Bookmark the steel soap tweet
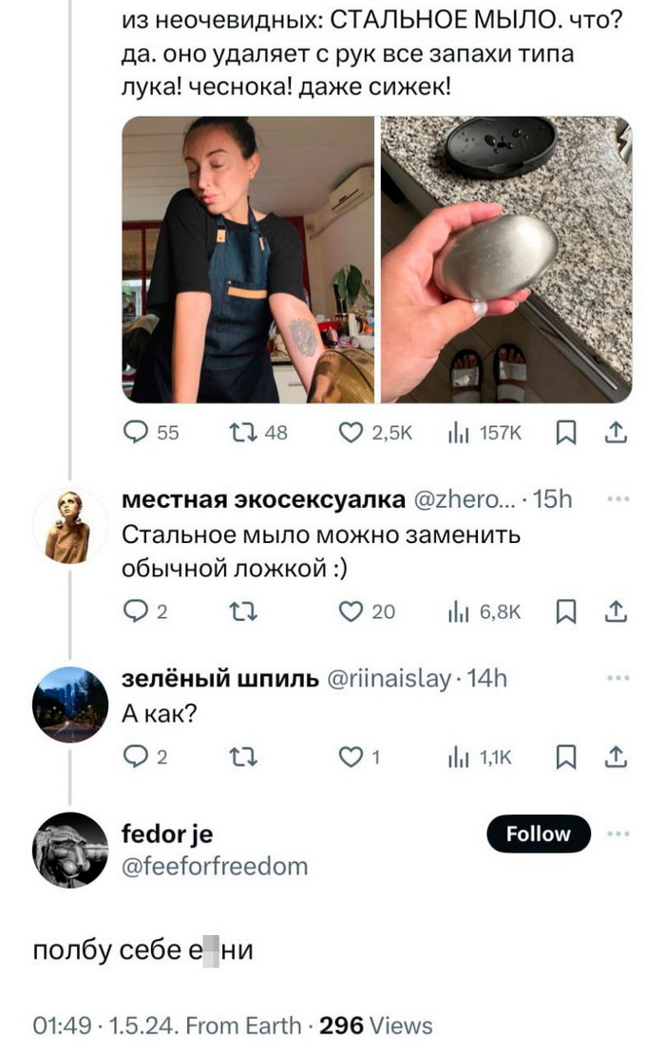The height and width of the screenshot is (1050, 665). 566,433
